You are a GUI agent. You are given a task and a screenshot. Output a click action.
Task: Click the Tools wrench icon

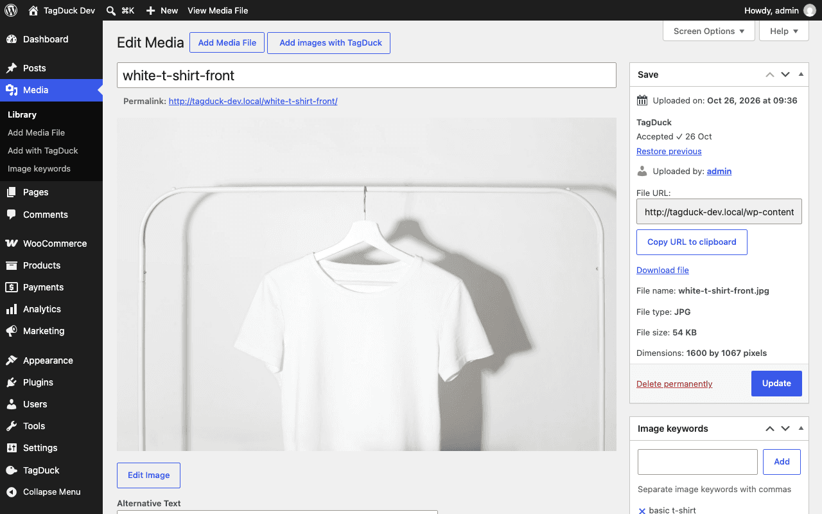click(12, 426)
